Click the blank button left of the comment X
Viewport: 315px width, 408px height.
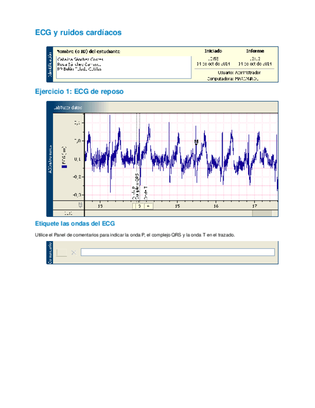coord(62,253)
